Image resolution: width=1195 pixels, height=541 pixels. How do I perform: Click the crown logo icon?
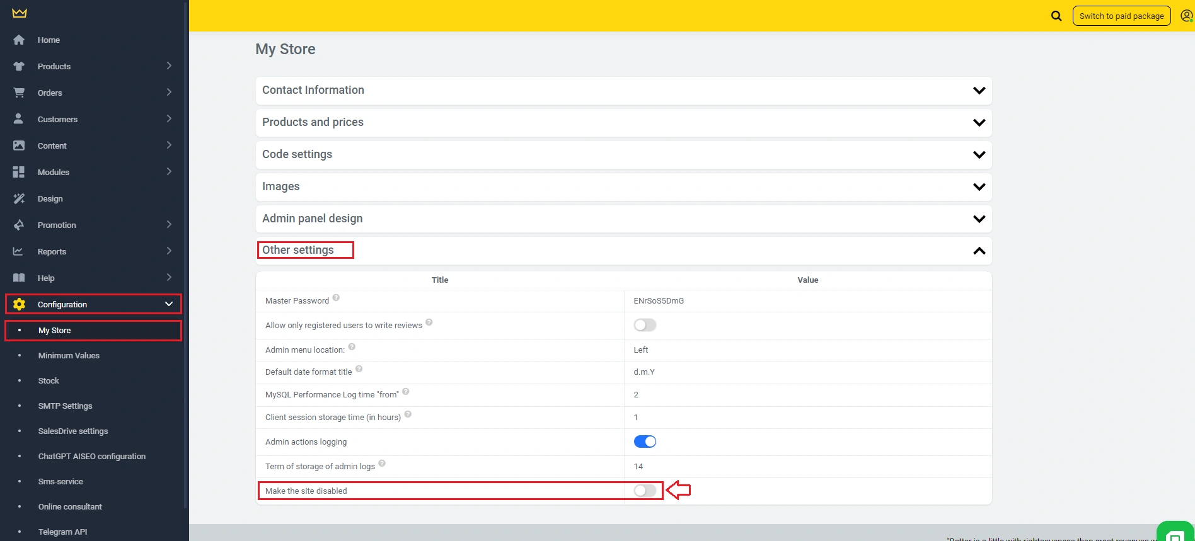click(x=20, y=13)
